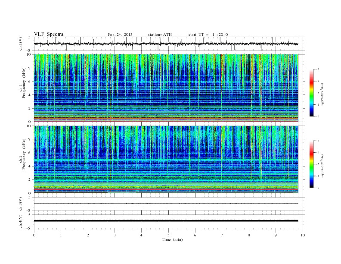
Task: Click the 'Time (min)' axis label
Action: coord(172,239)
